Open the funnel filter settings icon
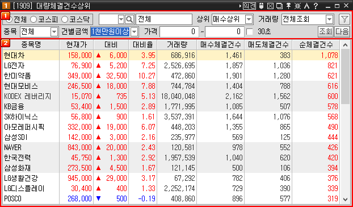The width and height of the screenshot is (353, 207). (344, 19)
